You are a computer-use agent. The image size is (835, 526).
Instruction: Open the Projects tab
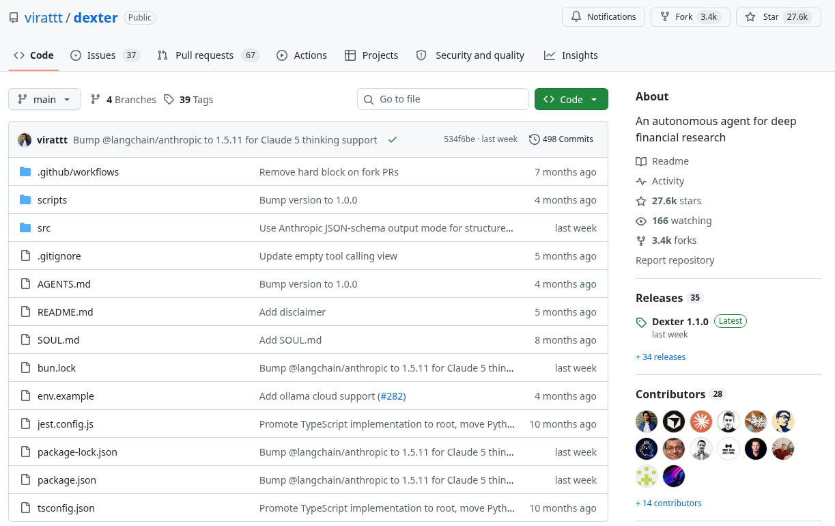click(x=371, y=55)
